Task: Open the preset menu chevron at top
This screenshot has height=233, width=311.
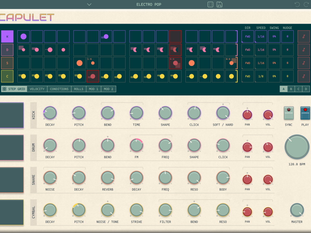Action: click(89, 4)
